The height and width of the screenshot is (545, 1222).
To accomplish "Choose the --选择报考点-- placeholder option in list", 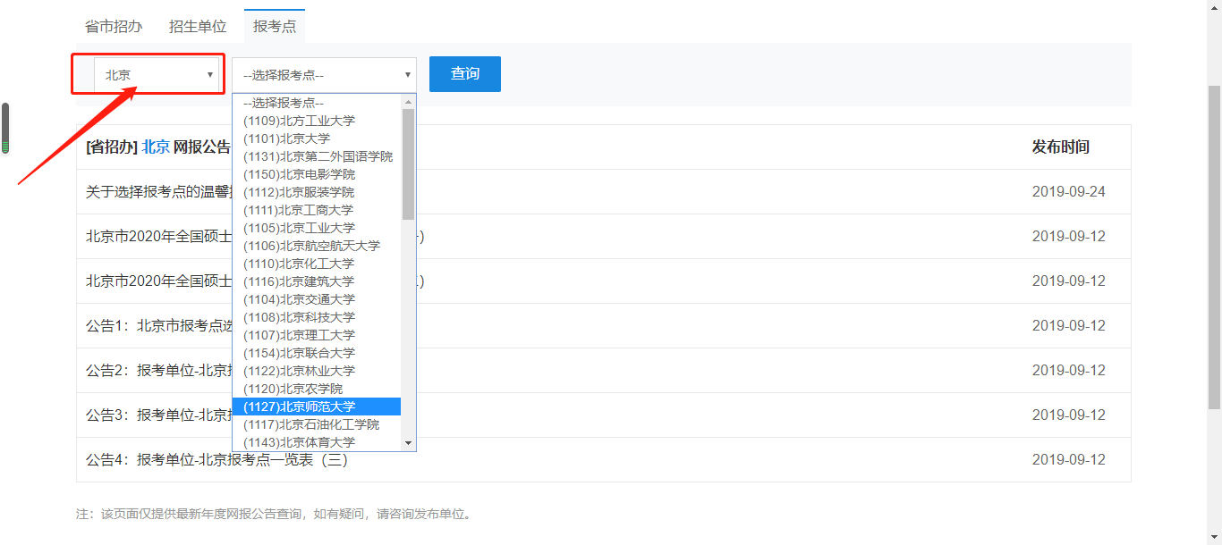I will (x=317, y=103).
